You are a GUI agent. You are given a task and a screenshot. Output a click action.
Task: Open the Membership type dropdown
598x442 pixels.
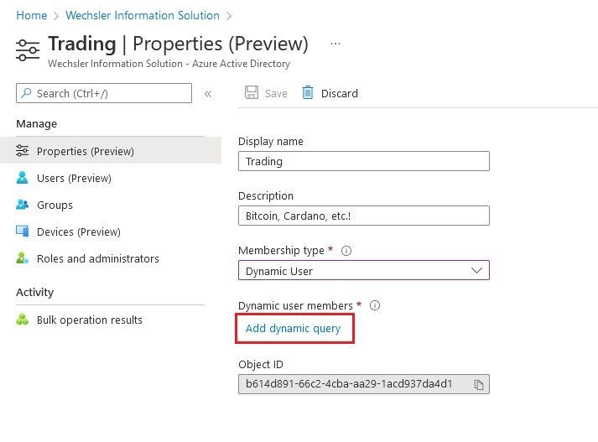pos(363,270)
